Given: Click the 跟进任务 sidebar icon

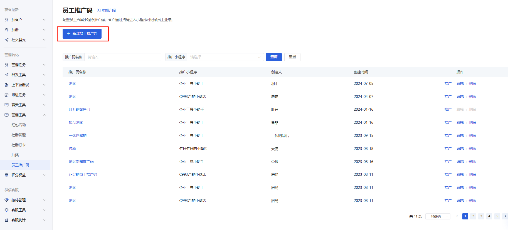Looking at the screenshot, I should pyautogui.click(x=6, y=95).
